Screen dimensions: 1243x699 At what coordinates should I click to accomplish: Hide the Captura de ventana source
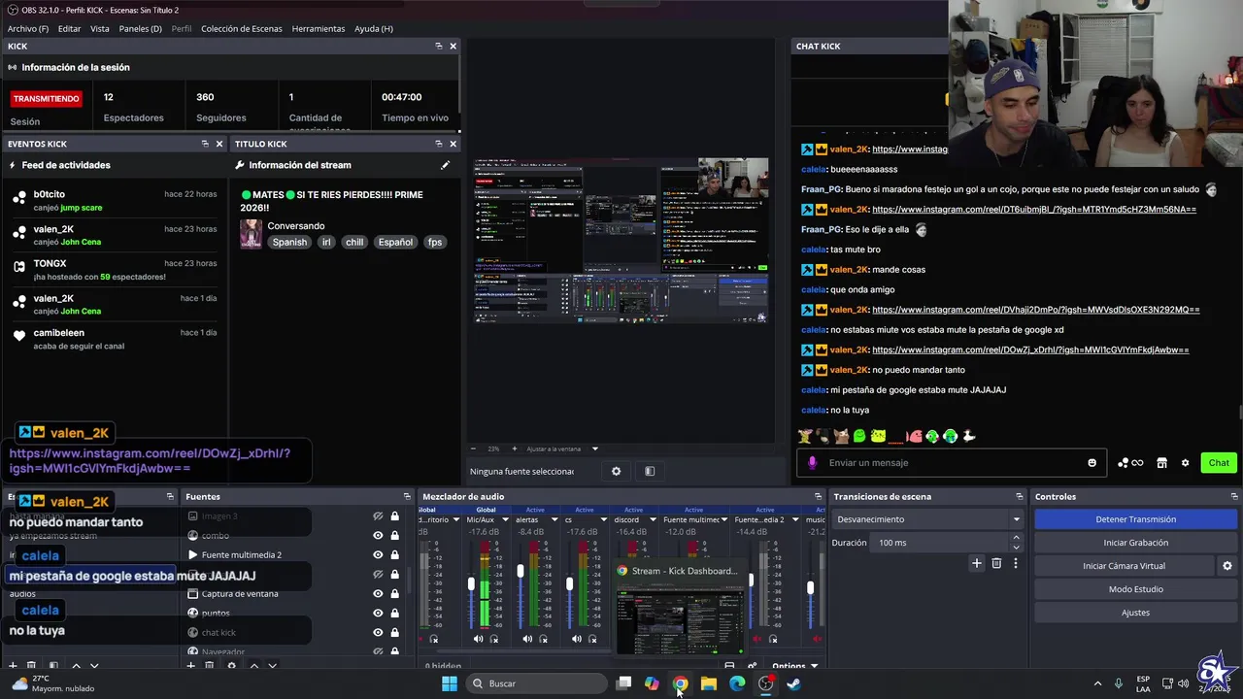[x=378, y=594]
